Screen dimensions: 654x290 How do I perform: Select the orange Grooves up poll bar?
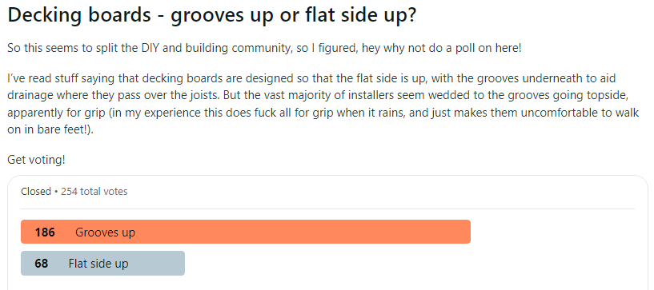[246, 232]
